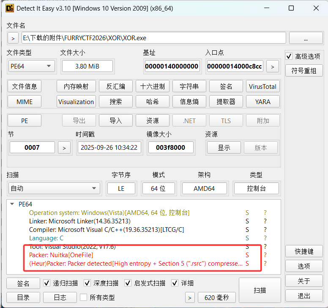Click the '>' button beside 620 毫秒
The height and width of the screenshot is (308, 328).
tap(190, 297)
